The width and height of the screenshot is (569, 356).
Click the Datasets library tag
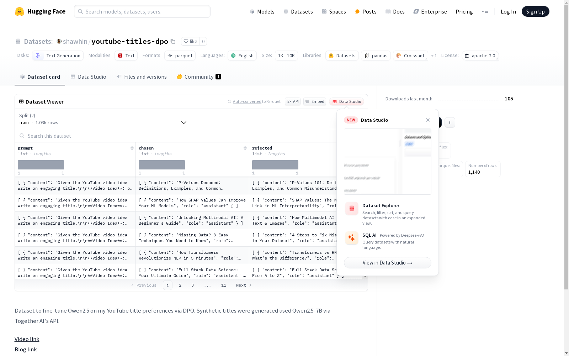(342, 56)
